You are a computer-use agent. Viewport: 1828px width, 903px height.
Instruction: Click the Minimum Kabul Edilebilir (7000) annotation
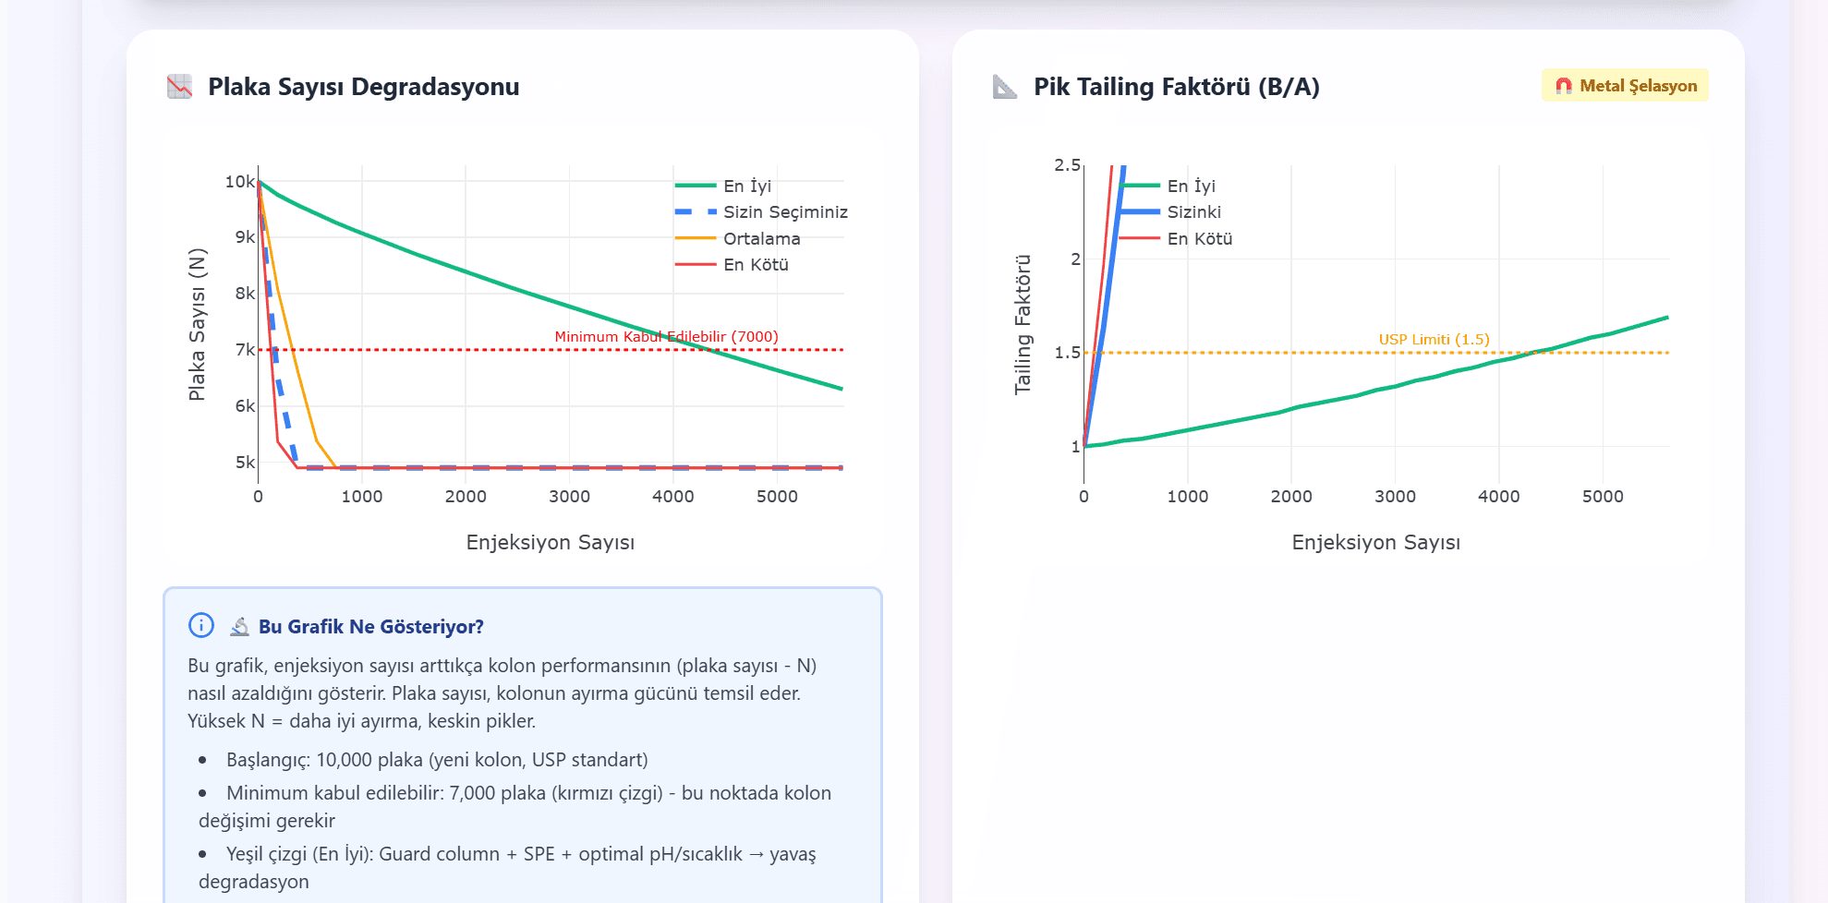point(666,337)
